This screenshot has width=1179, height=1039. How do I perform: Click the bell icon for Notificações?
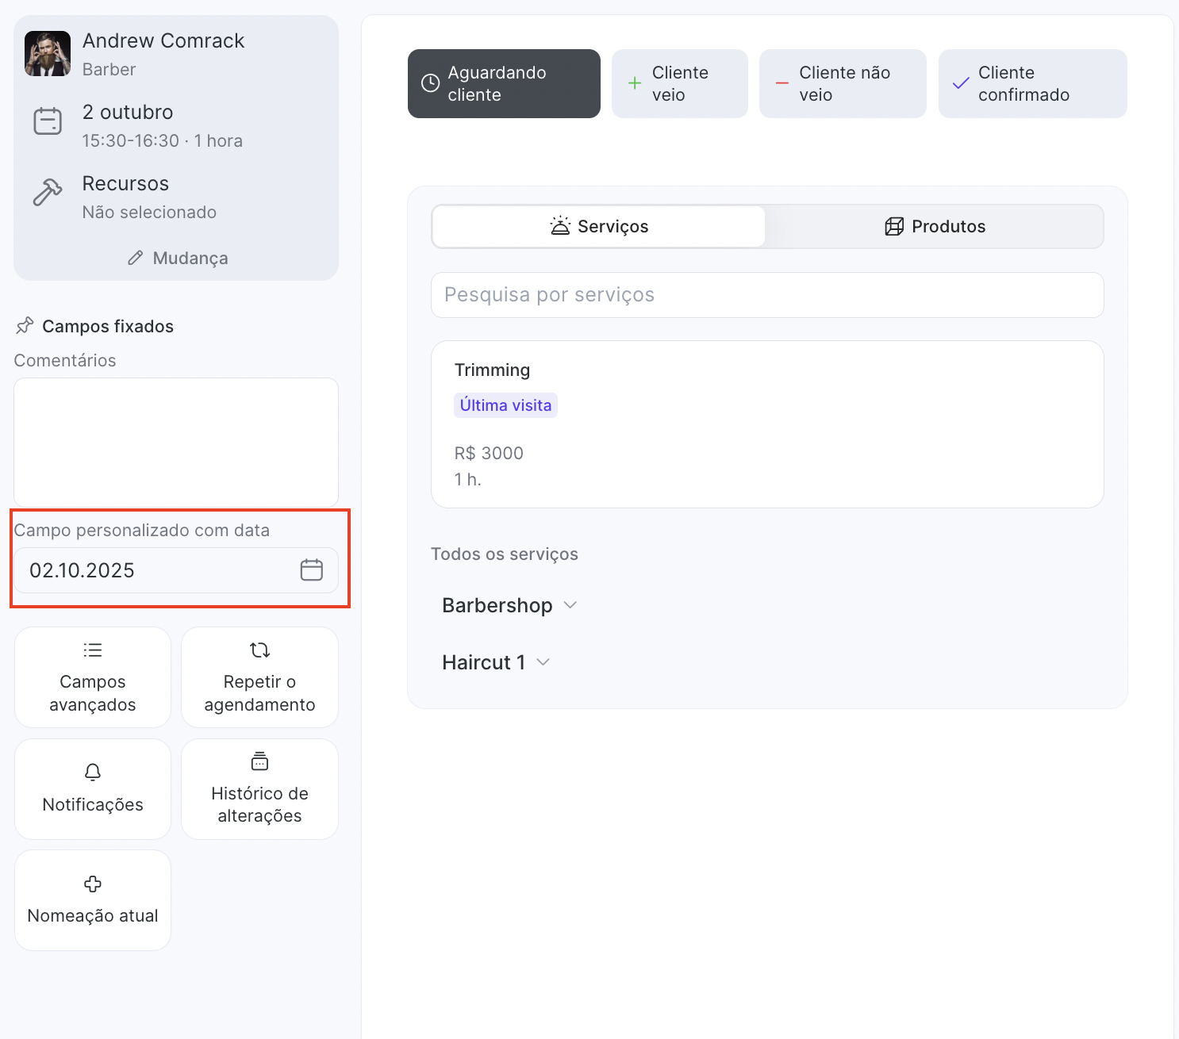(x=93, y=772)
